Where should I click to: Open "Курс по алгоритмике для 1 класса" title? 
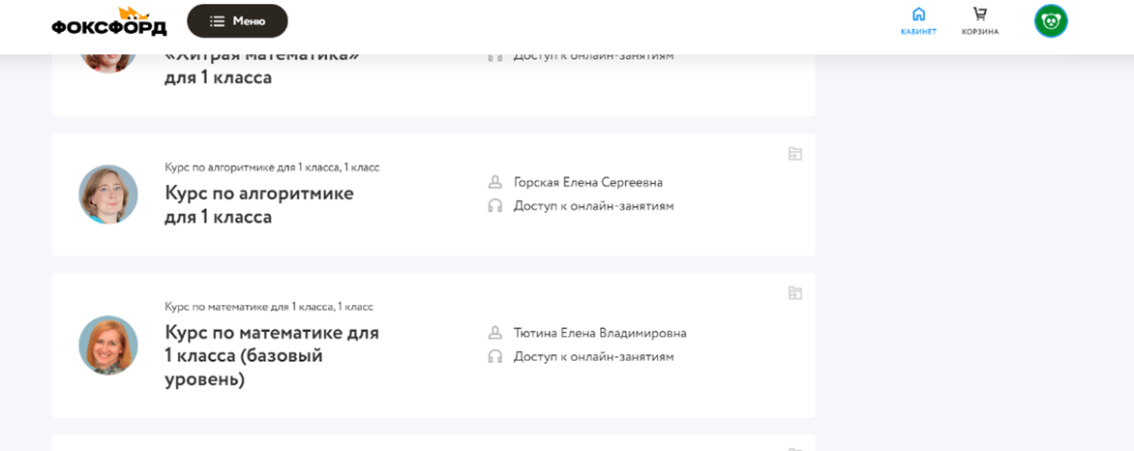pos(259,204)
